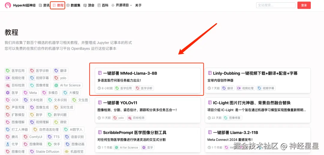
Task: Filter by the 图像生成 tag
Action: [40, 107]
